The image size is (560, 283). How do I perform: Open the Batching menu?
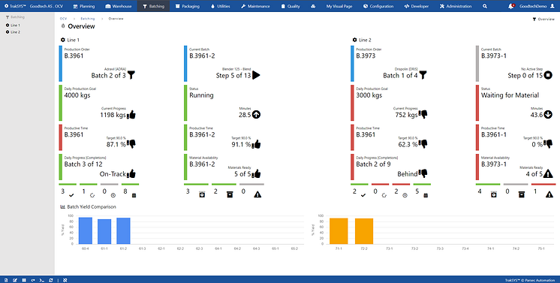pos(153,6)
